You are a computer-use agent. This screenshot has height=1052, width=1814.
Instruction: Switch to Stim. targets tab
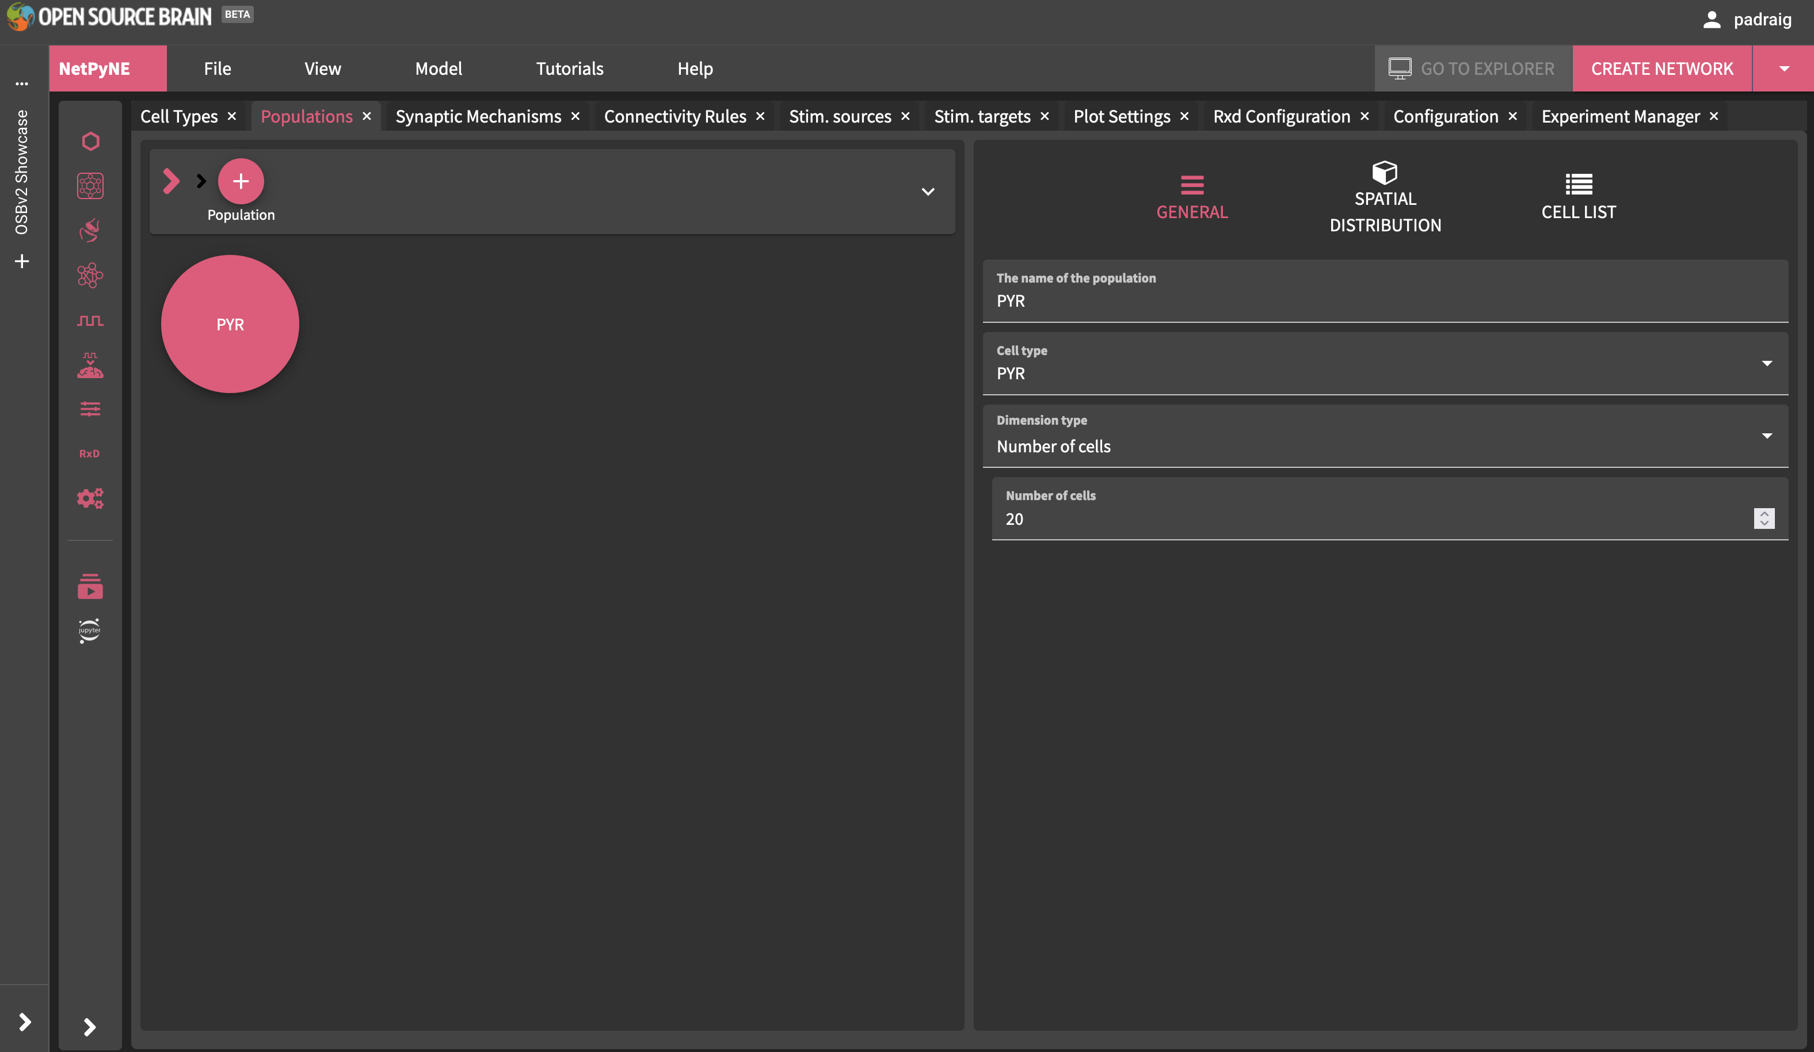coord(982,116)
